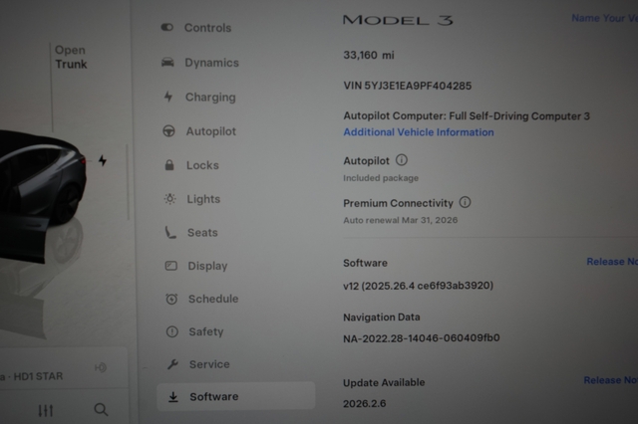
Task: Tap the Safety exclamation icon
Action: (x=172, y=331)
